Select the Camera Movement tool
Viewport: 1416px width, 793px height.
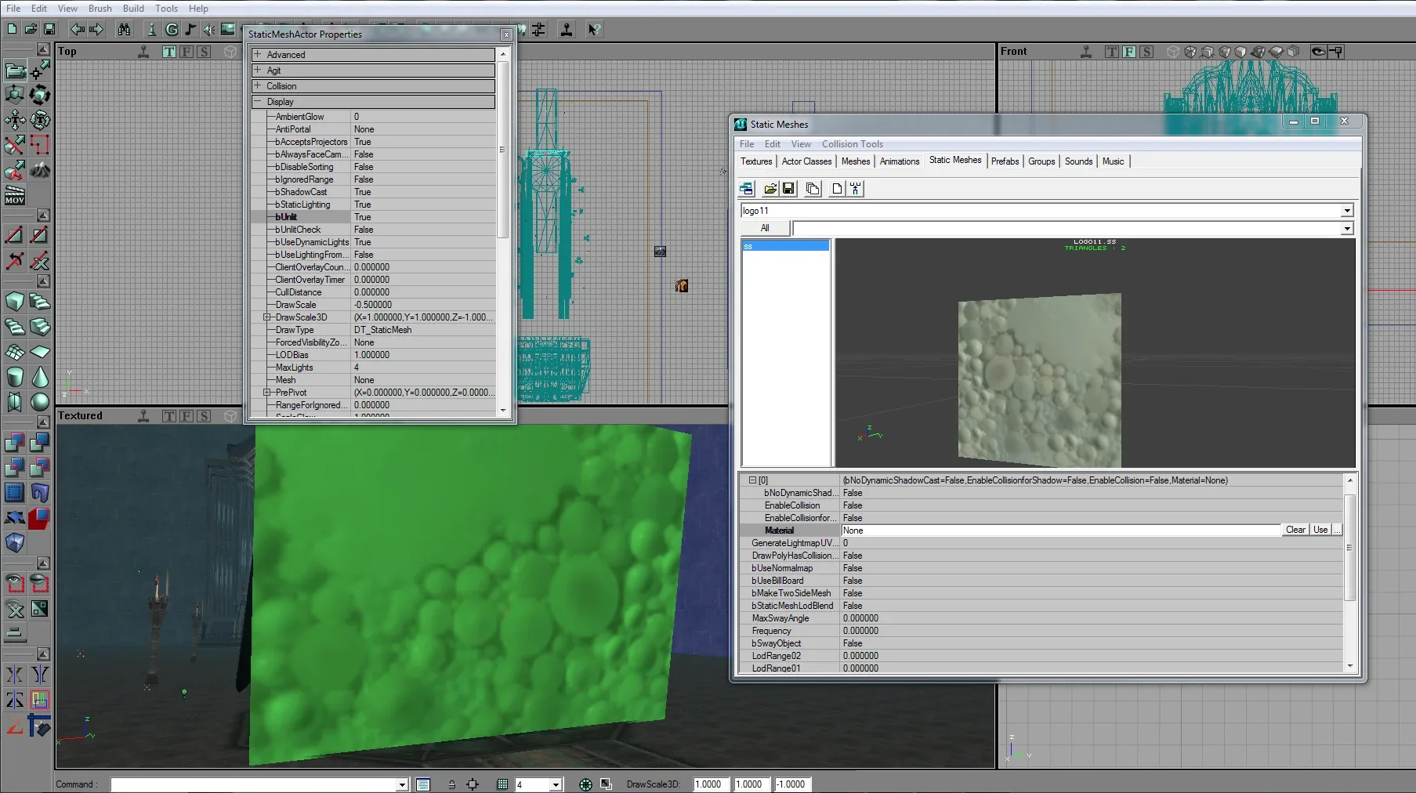click(x=15, y=71)
